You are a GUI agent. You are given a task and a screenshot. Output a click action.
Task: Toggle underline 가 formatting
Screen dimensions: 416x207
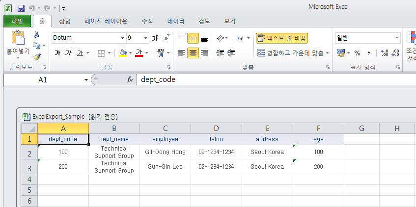pos(80,53)
